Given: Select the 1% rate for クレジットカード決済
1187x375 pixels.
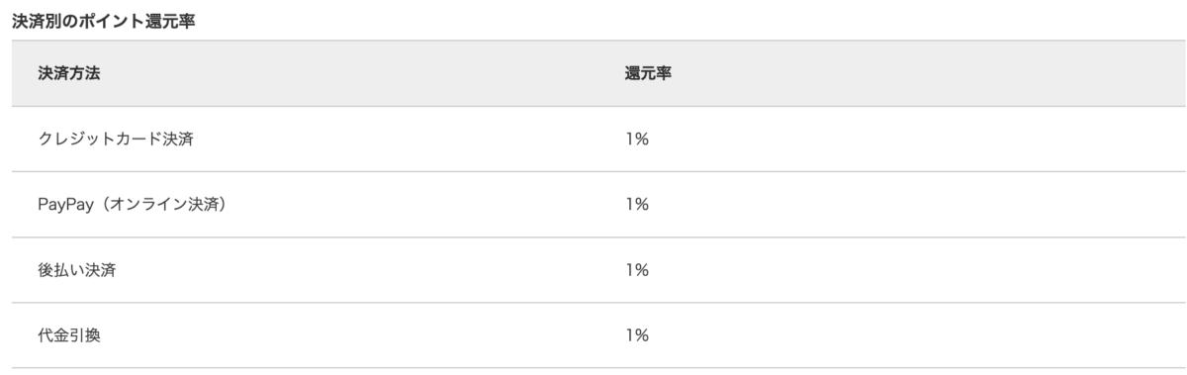Looking at the screenshot, I should [x=636, y=140].
